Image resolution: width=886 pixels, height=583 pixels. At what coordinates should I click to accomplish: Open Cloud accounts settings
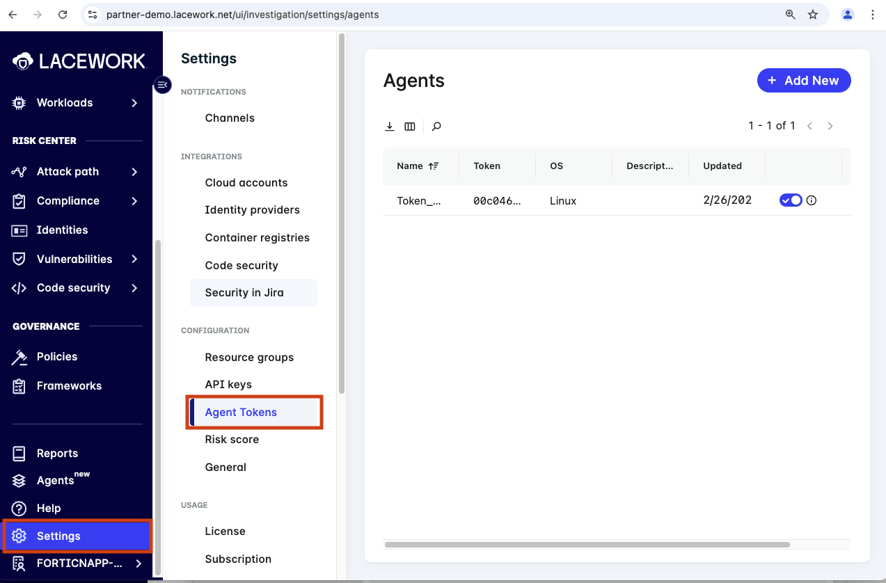tap(246, 183)
